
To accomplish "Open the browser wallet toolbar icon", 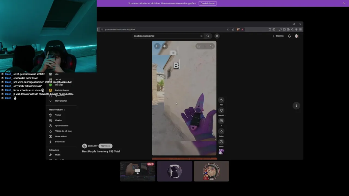I will point(288,29).
